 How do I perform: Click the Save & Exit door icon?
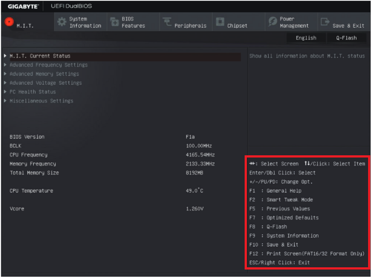pos(325,22)
